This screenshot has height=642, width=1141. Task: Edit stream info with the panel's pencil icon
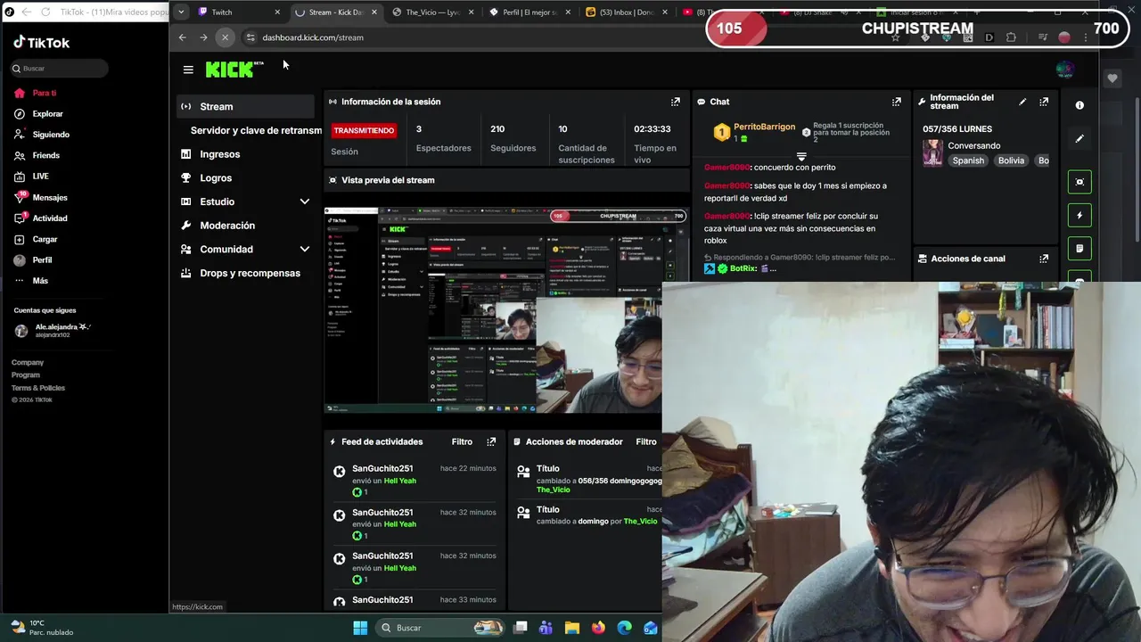1022,102
